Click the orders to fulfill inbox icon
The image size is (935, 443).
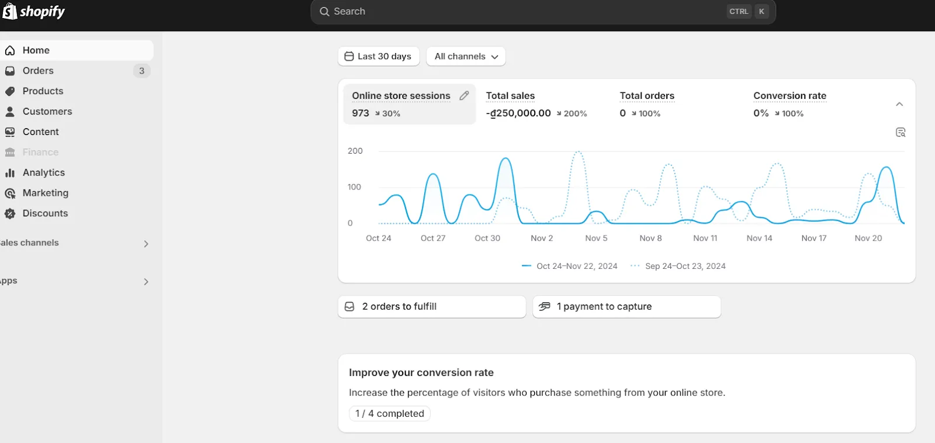[x=349, y=307]
